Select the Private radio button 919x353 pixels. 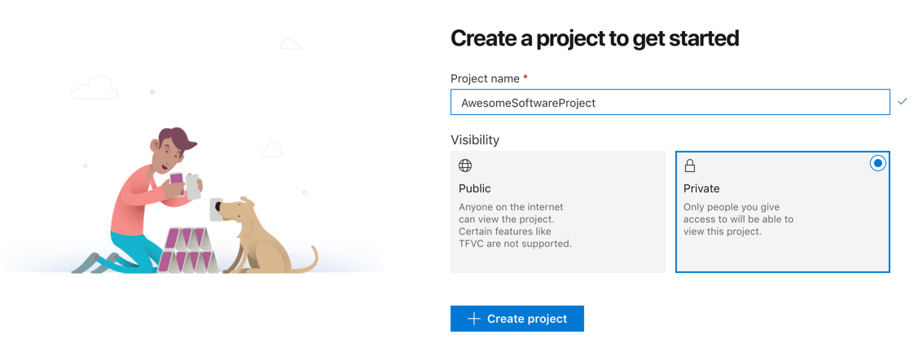point(877,164)
